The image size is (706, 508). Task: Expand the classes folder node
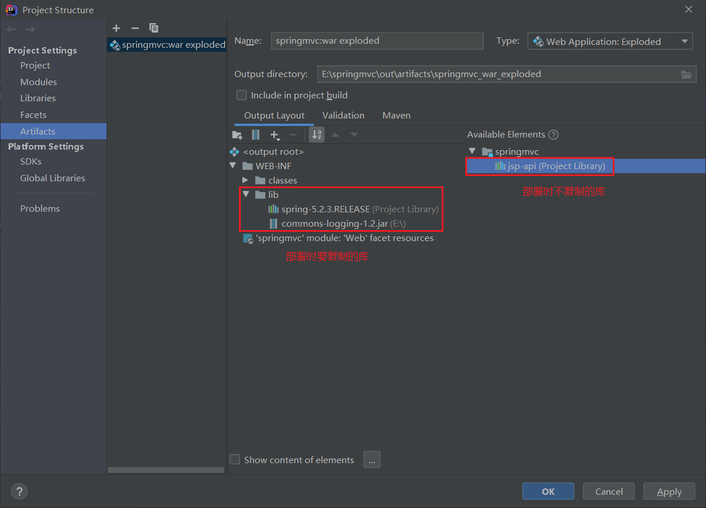click(246, 180)
